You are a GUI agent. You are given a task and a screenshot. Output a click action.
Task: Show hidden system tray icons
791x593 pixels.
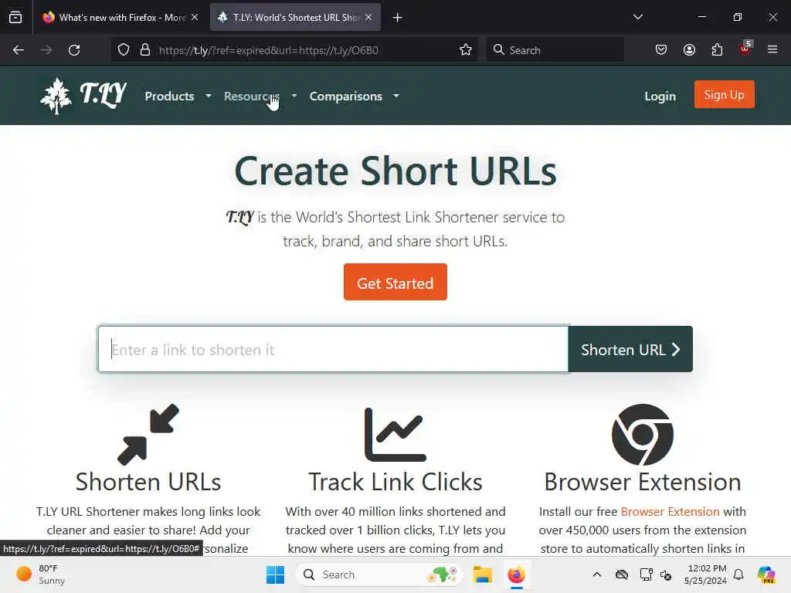click(x=597, y=574)
